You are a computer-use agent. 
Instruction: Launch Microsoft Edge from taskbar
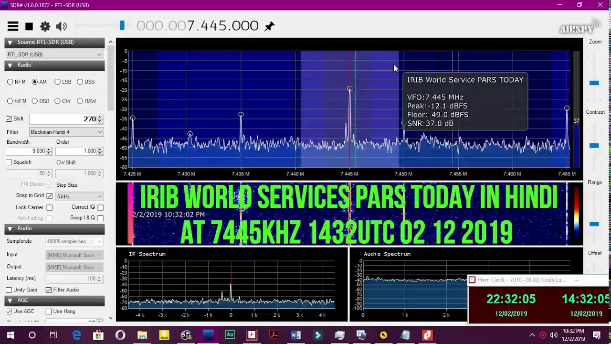tap(76, 335)
